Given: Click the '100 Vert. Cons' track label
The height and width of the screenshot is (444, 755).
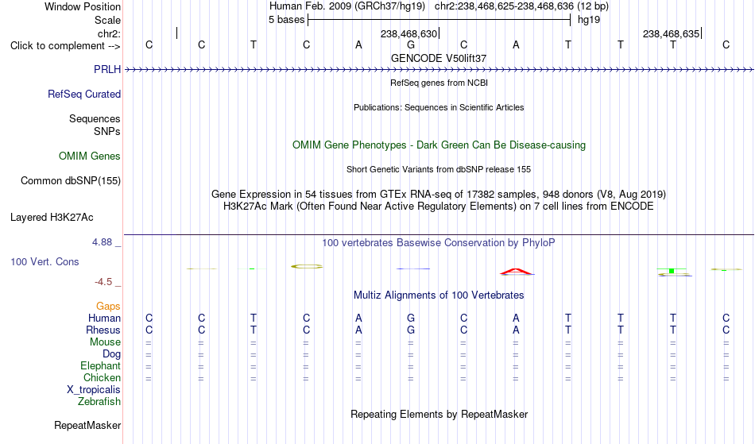Looking at the screenshot, I should pyautogui.click(x=45, y=261).
